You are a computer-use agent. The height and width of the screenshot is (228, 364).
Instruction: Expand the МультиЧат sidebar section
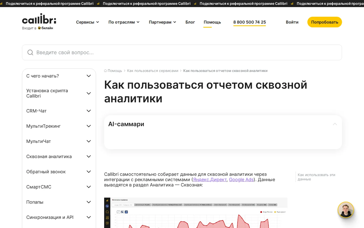point(59,141)
